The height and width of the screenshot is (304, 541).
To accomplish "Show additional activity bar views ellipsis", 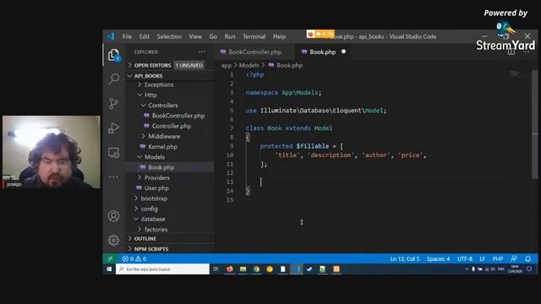I will 113,176.
